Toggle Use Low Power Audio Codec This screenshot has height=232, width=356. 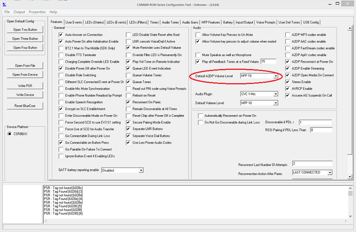coord(128,143)
